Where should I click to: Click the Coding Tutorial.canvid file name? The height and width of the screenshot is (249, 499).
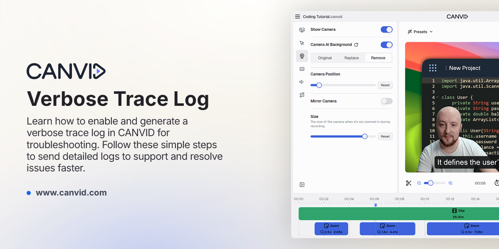pos(323,17)
